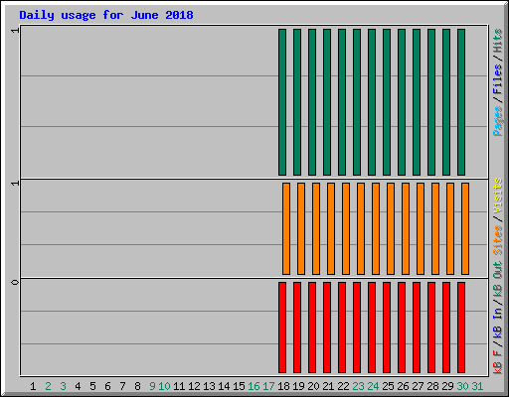This screenshot has width=509, height=397.
Task: Click the green Hits bar for day 30
Action: 461,102
